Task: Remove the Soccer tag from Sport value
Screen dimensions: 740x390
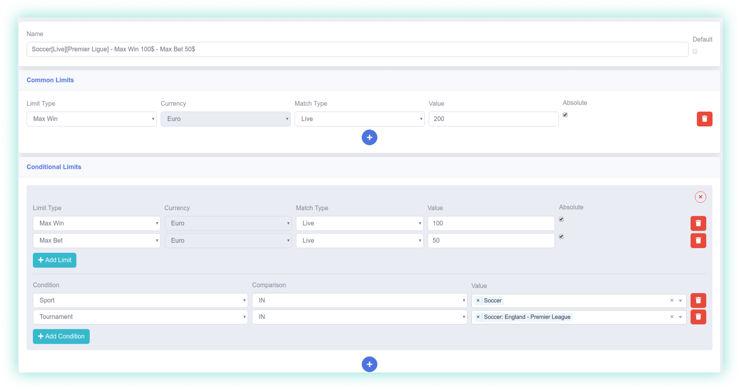Action: (x=478, y=300)
